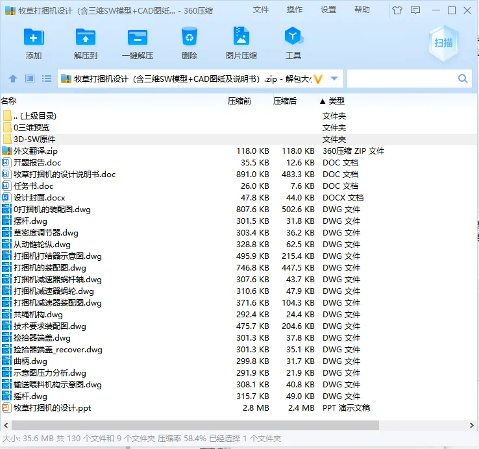Select the 曲柄.dwg file icon
The height and width of the screenshot is (449, 479).
(x=6, y=361)
